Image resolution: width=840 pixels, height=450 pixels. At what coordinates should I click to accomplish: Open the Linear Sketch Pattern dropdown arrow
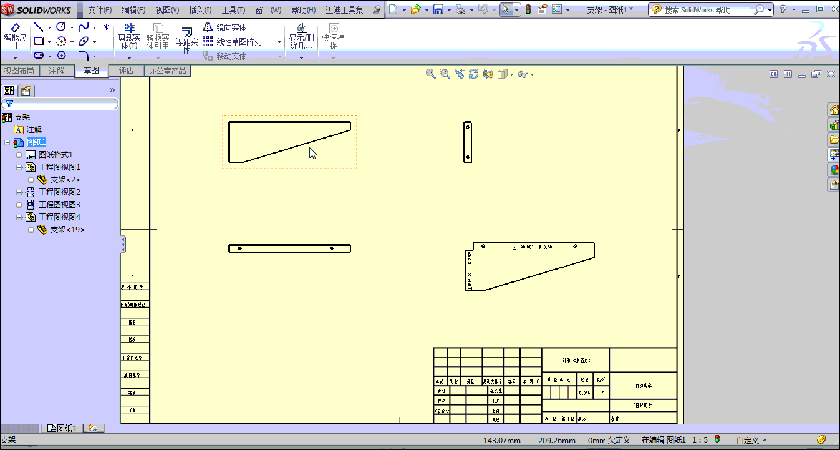click(279, 42)
